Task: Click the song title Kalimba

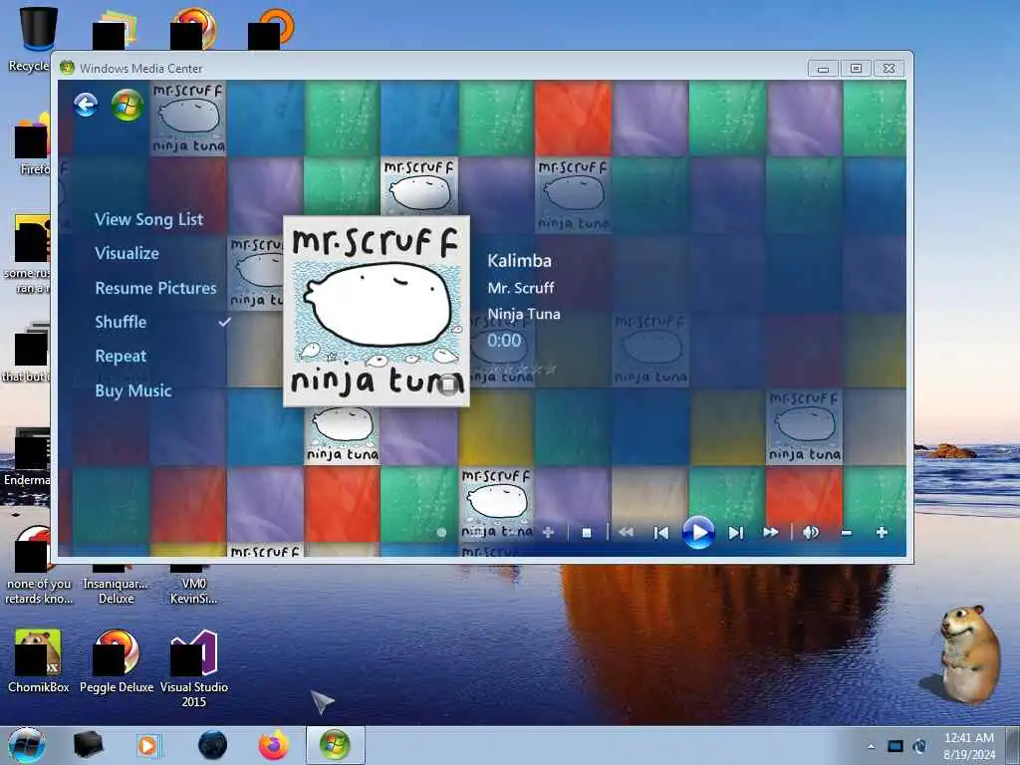Action: pyautogui.click(x=519, y=261)
